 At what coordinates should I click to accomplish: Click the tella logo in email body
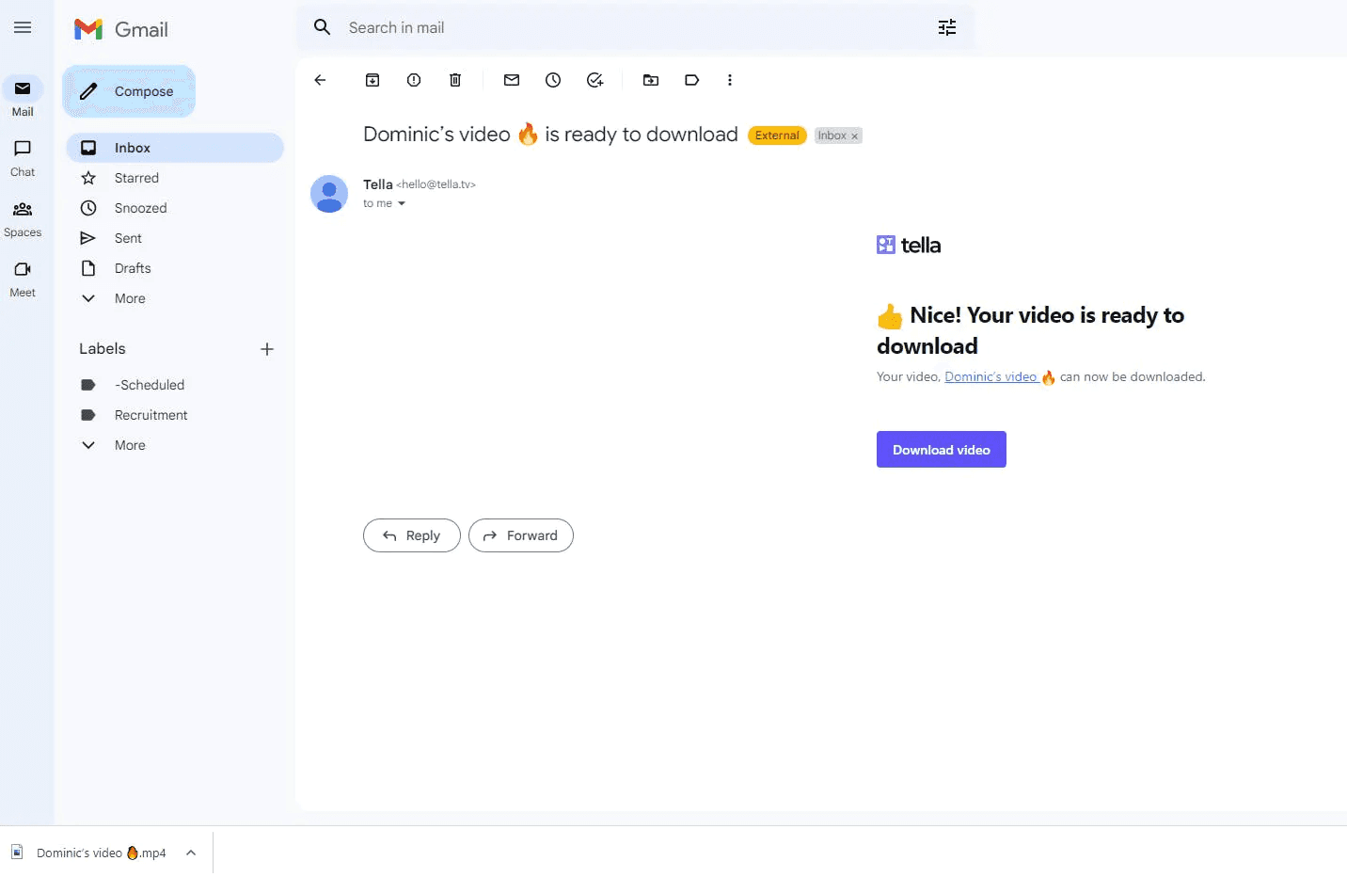(x=909, y=246)
